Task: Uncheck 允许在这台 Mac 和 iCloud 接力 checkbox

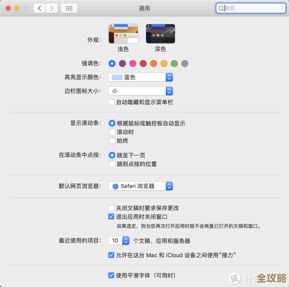Action: point(111,255)
